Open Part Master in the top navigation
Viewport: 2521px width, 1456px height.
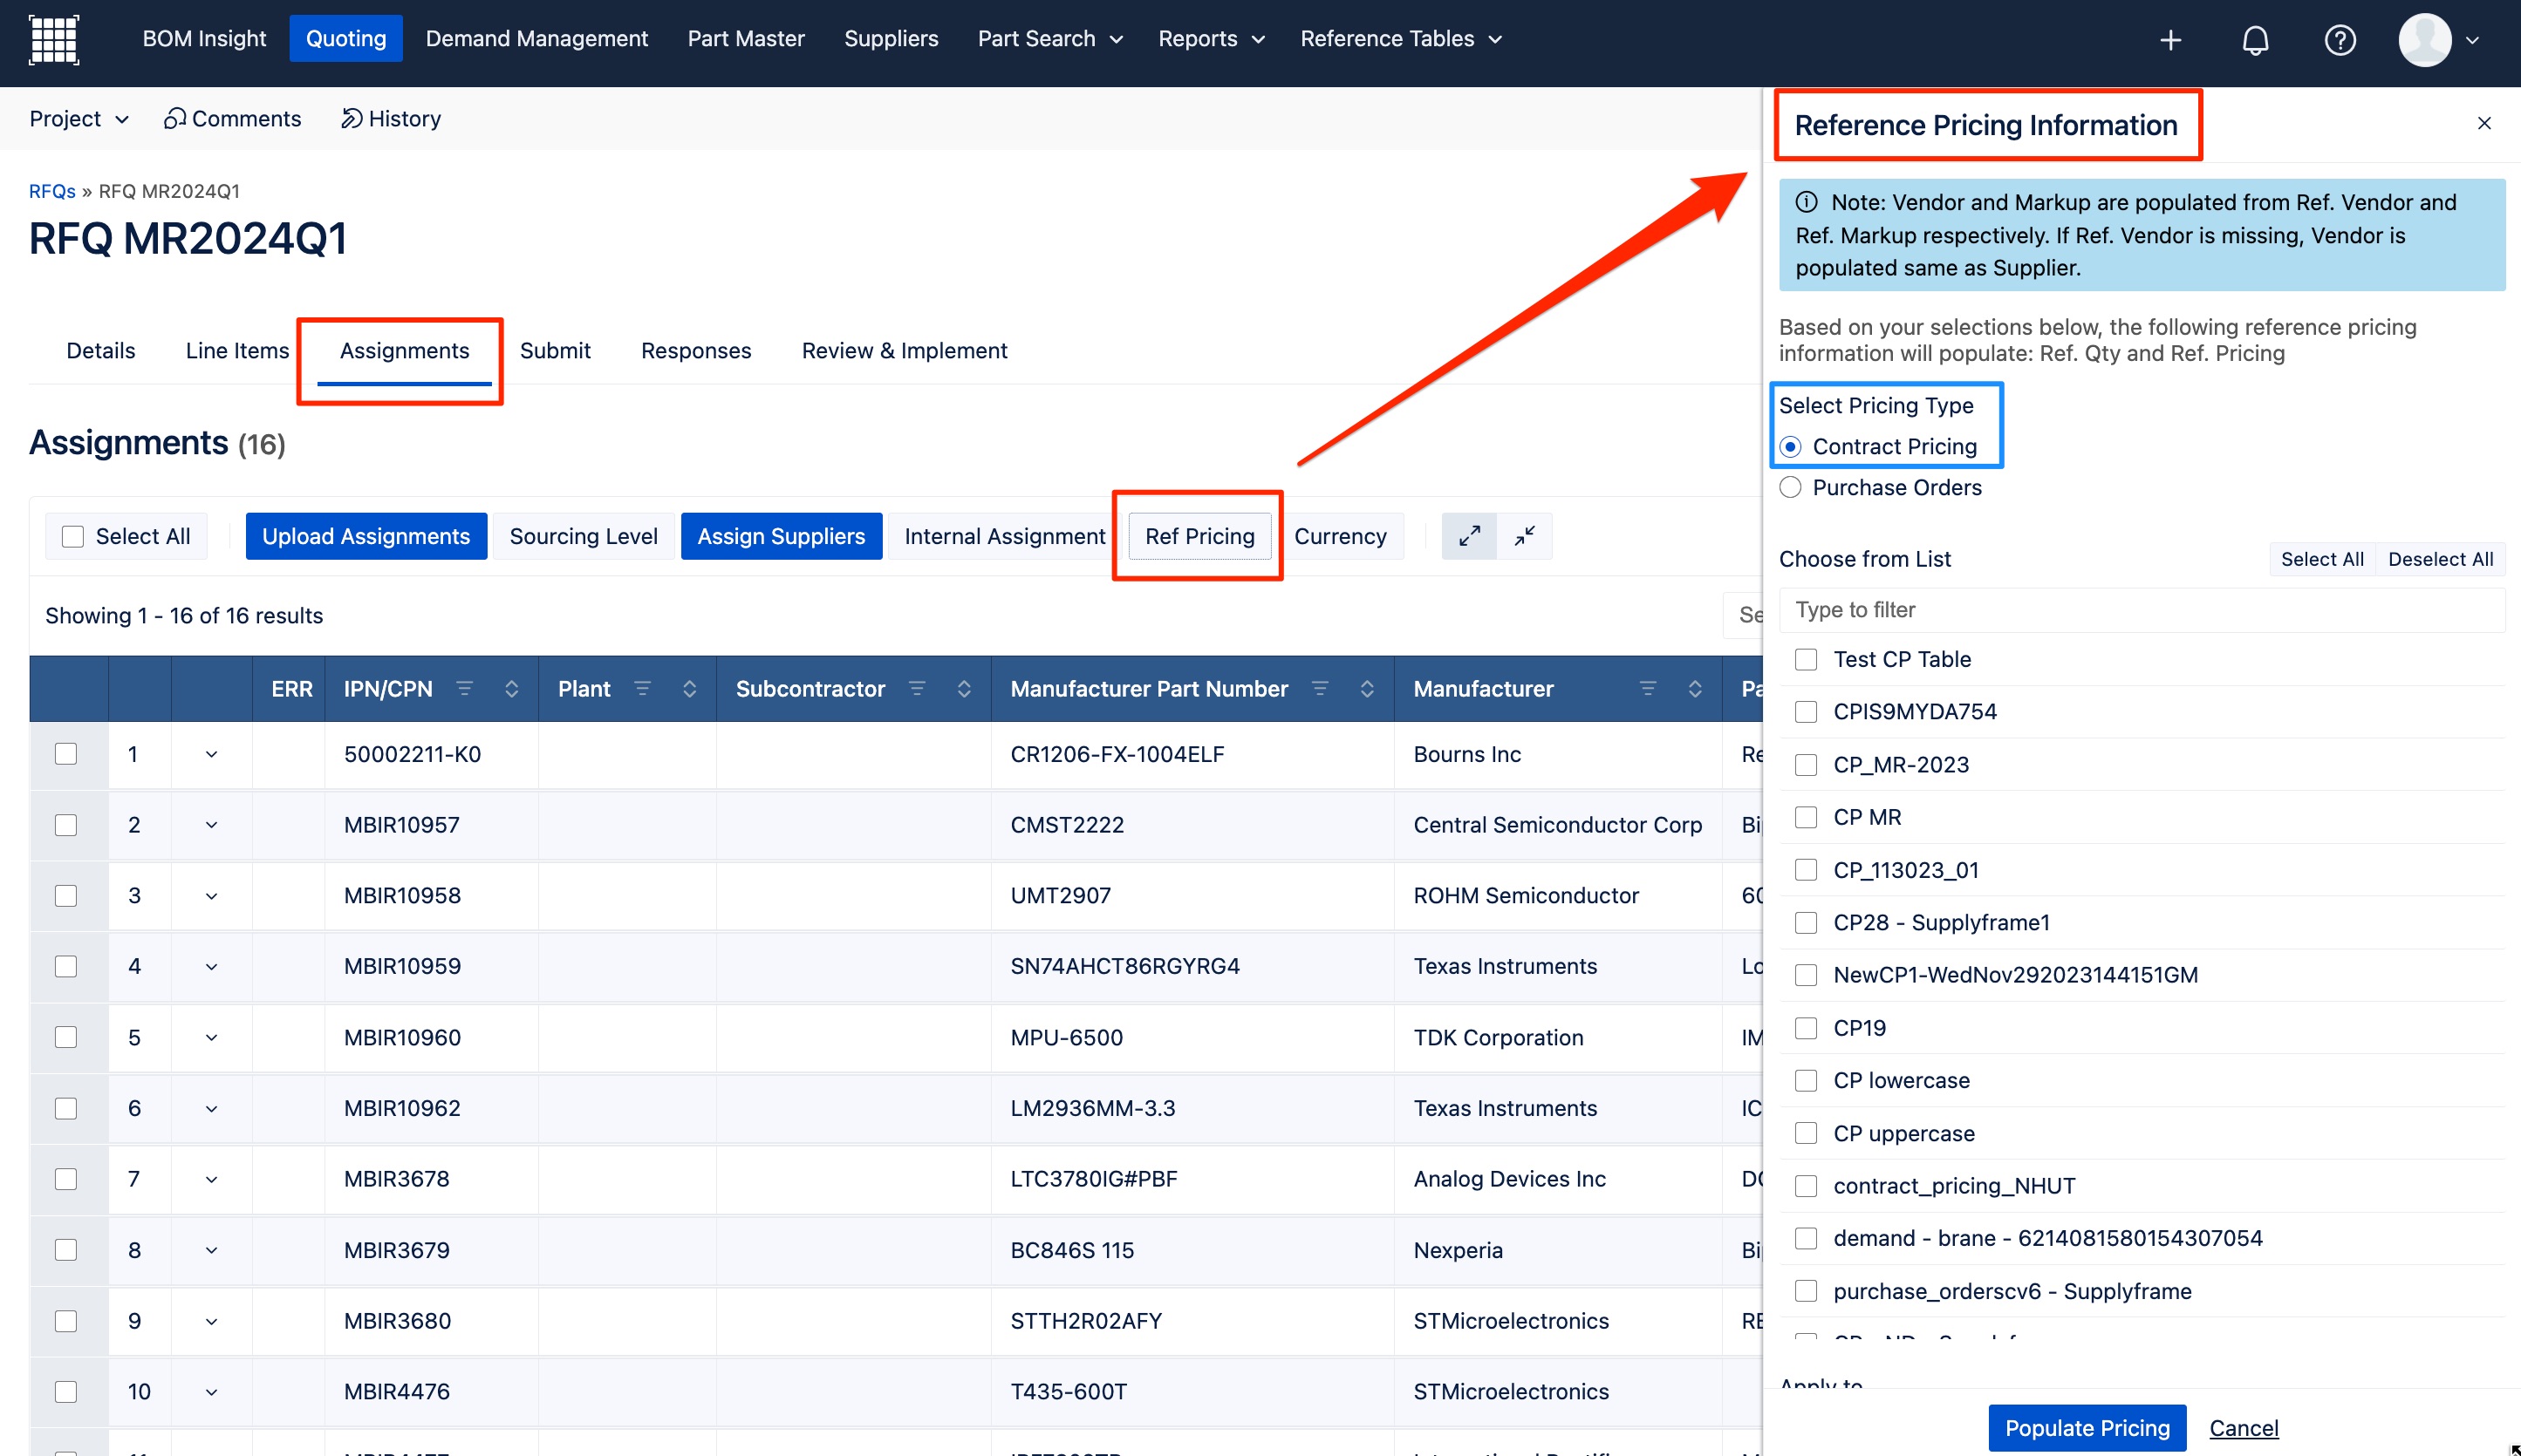tap(747, 38)
